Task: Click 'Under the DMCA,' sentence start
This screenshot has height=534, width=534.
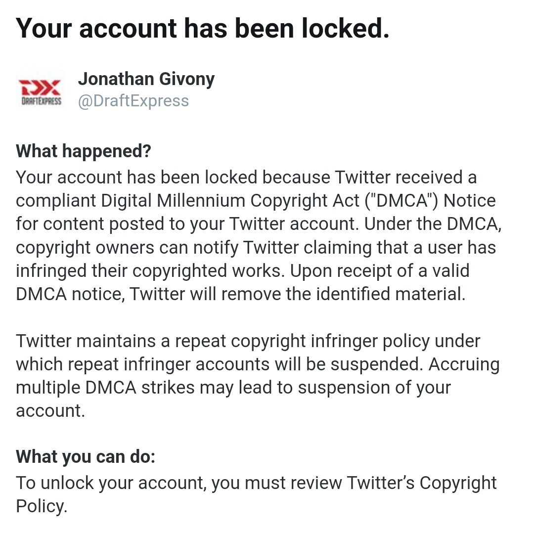Action: click(433, 224)
